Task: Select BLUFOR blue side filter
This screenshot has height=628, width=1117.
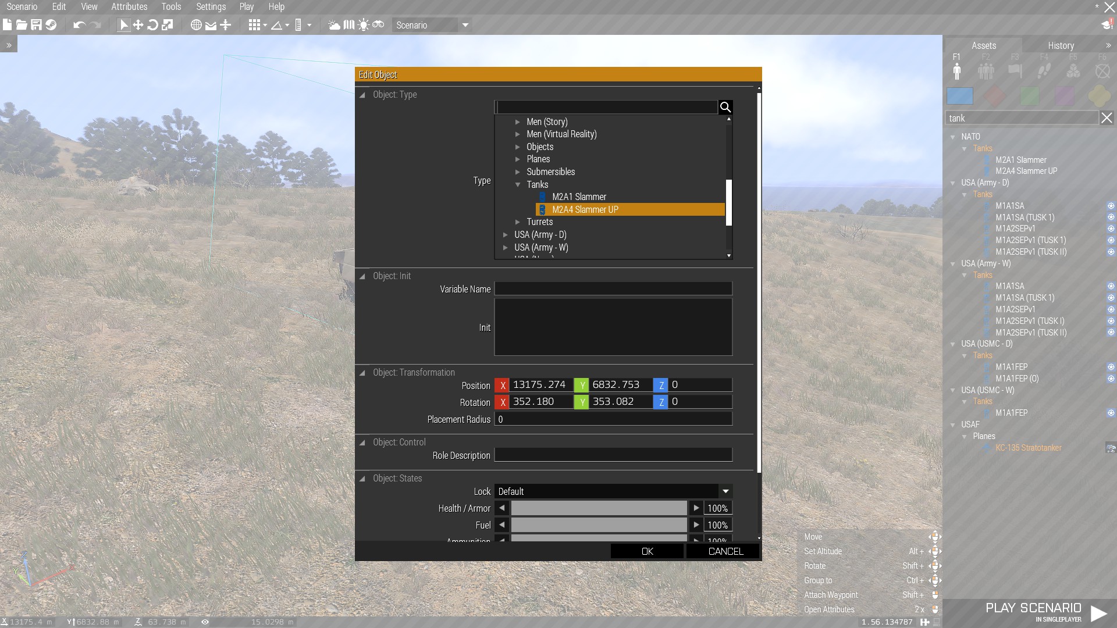Action: [959, 96]
